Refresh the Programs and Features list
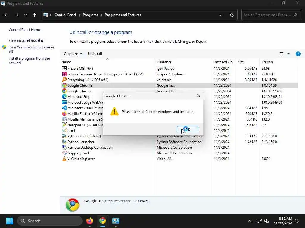The width and height of the screenshot is (305, 228). [x=231, y=15]
